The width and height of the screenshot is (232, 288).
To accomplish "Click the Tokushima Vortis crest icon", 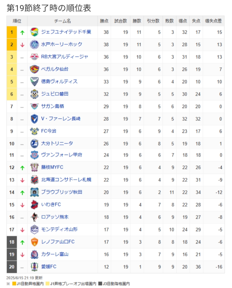I will point(34,82).
